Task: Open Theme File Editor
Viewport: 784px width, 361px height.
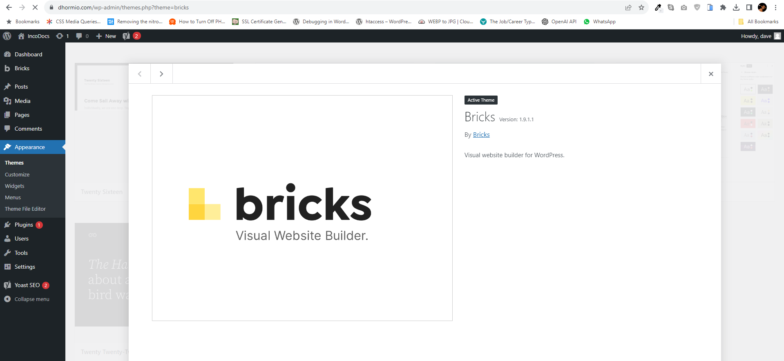Action: point(25,209)
